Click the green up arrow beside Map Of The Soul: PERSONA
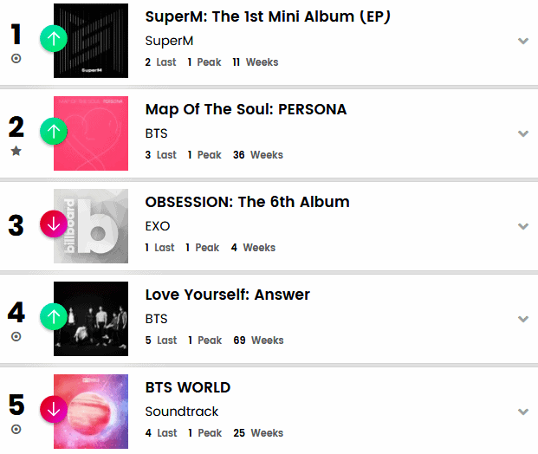The image size is (538, 454). coord(54,132)
